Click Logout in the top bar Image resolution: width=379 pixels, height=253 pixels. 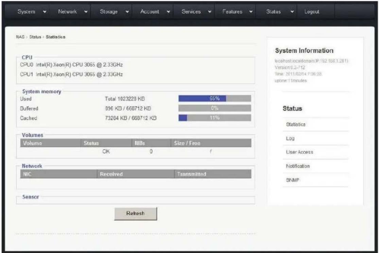pos(312,12)
